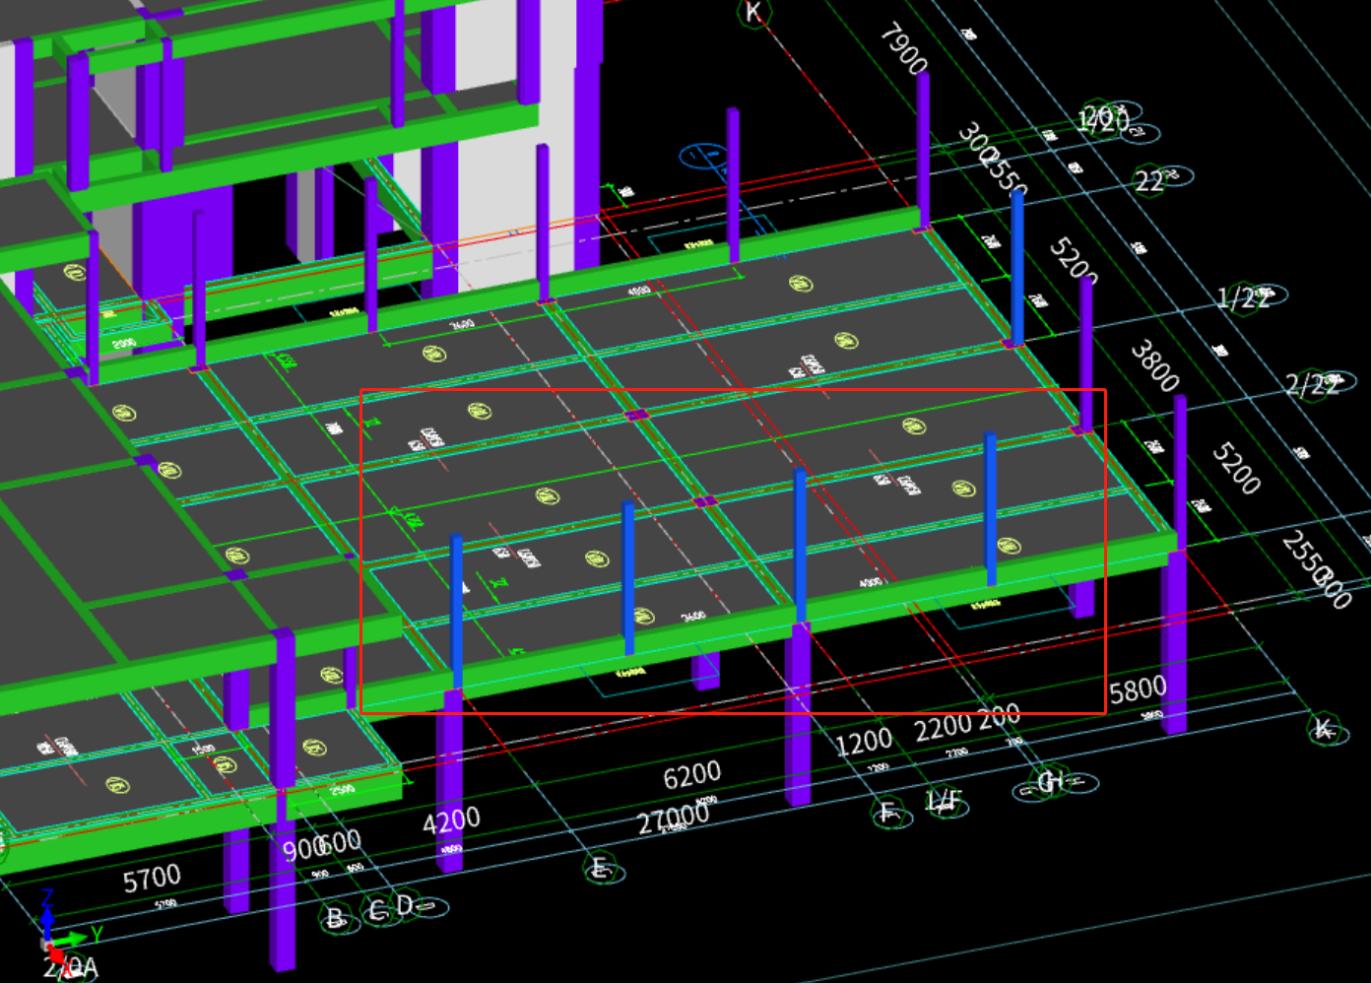The image size is (1371, 983).
Task: Pick the 5800 dimension text
Action: coord(1138,690)
